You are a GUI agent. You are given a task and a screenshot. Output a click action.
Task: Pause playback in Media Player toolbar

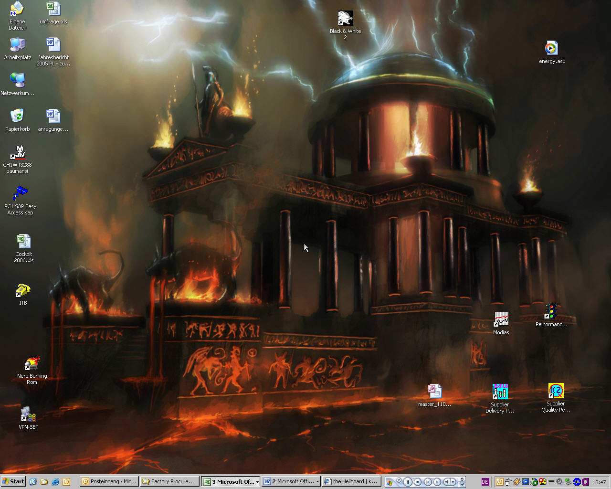(407, 482)
